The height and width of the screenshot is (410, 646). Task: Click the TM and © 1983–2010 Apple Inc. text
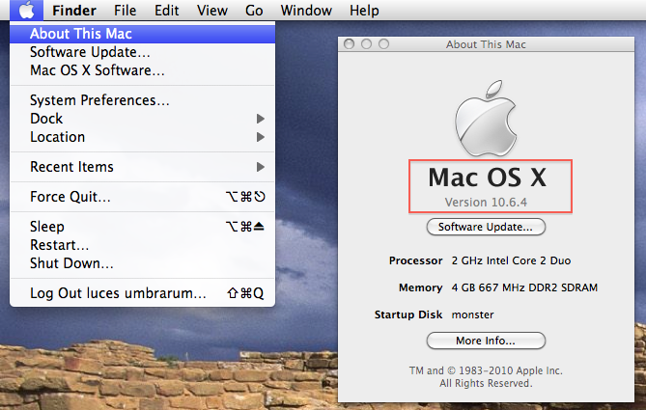point(486,370)
